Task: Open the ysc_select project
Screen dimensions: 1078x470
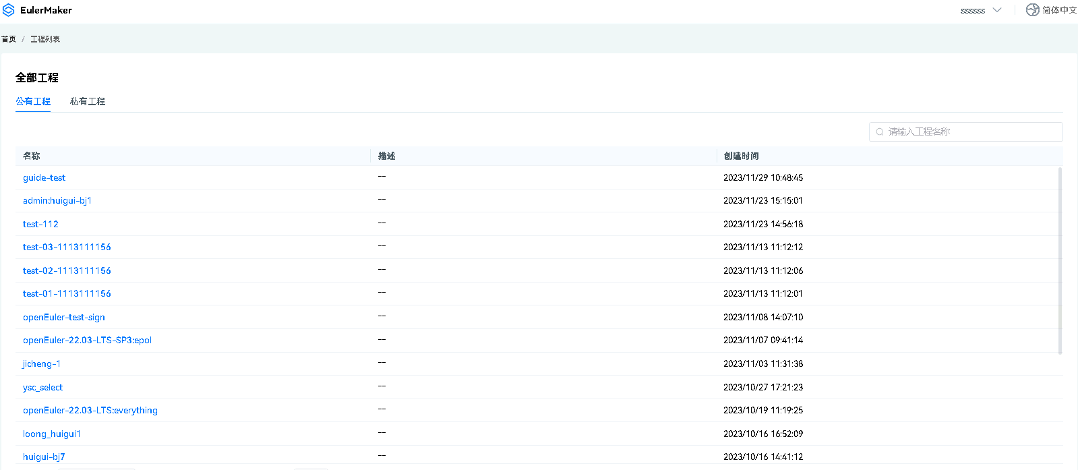Action: coord(42,388)
